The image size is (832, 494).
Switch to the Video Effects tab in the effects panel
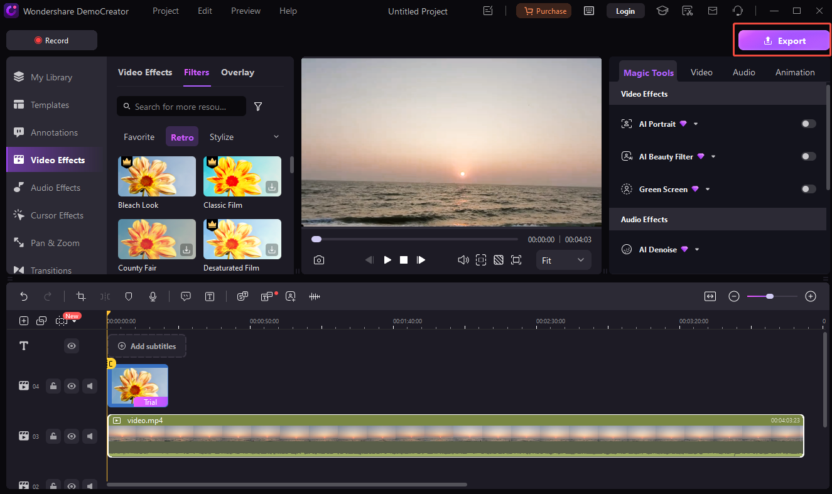(x=145, y=72)
